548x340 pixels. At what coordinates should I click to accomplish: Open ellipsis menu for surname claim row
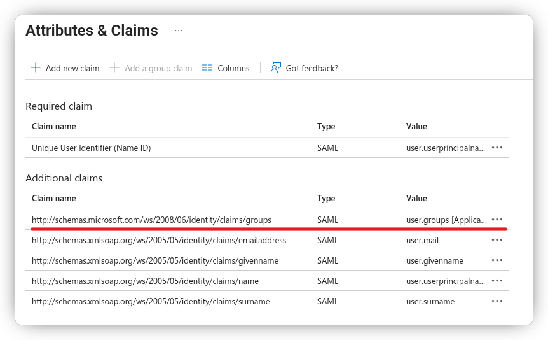[x=497, y=301]
